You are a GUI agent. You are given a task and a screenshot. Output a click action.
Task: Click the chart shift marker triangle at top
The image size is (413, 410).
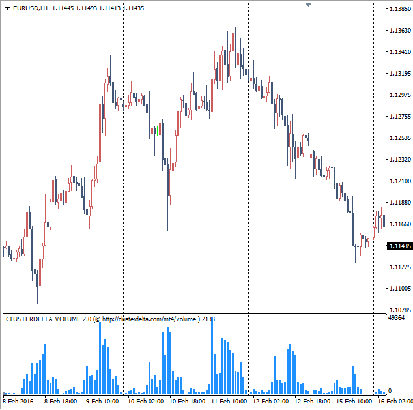click(308, 5)
